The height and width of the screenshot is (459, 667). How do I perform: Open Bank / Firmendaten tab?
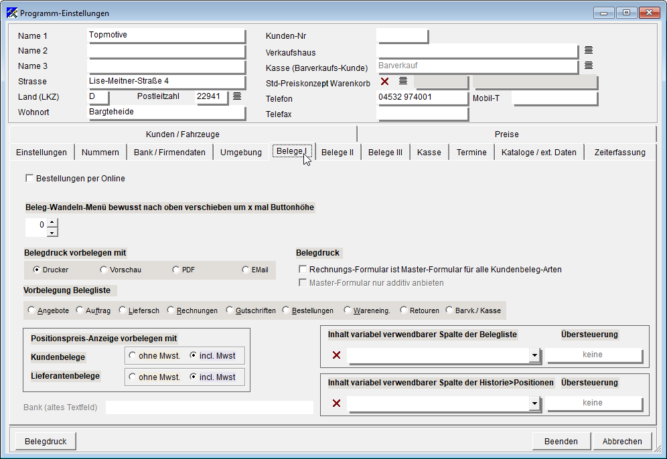pyautogui.click(x=169, y=152)
